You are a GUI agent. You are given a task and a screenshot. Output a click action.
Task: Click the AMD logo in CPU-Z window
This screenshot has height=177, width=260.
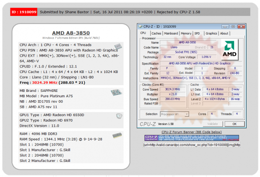click(230, 49)
